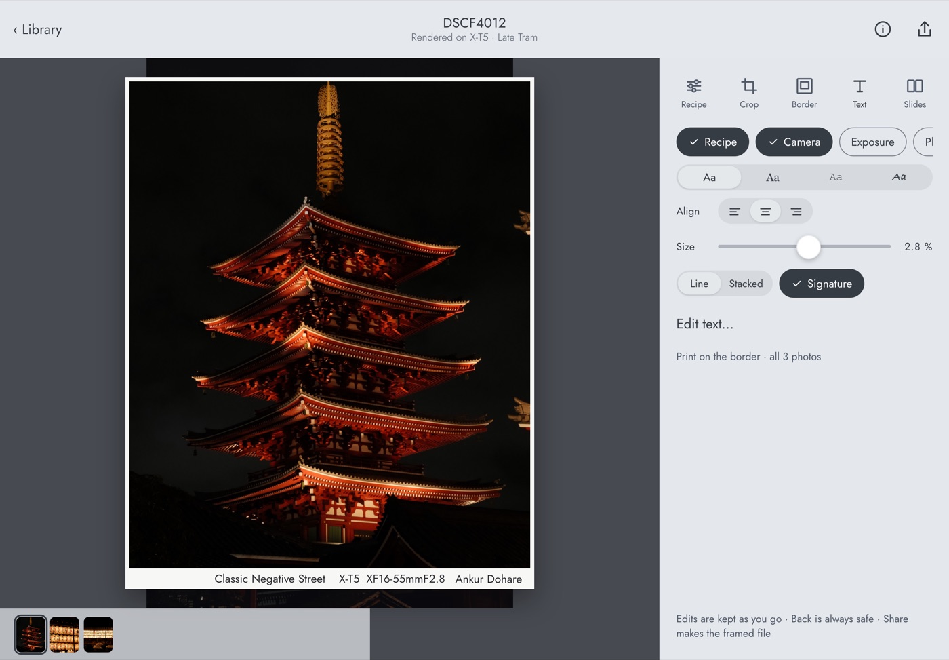Open the Slides view
This screenshot has height=660, width=949.
(x=914, y=93)
